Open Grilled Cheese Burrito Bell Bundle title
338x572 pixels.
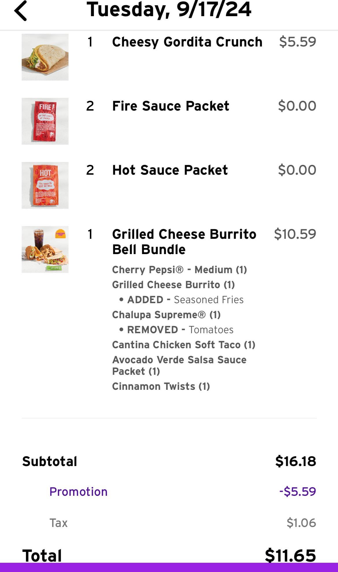coord(184,242)
